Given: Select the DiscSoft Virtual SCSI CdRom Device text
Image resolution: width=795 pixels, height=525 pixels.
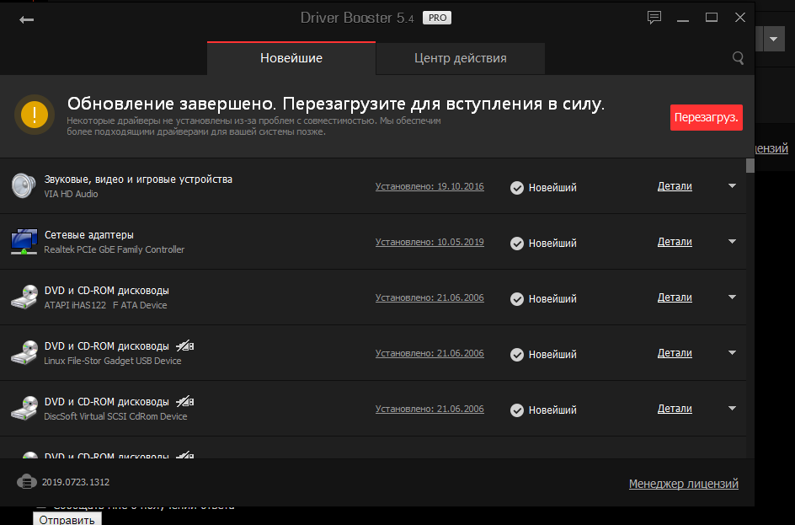Looking at the screenshot, I should coord(115,416).
